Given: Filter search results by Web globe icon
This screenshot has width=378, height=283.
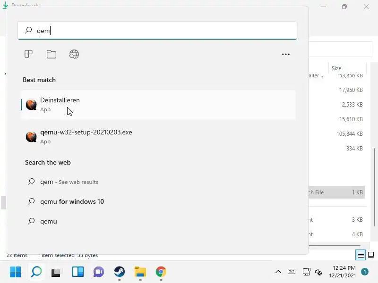Looking at the screenshot, I should [x=74, y=54].
